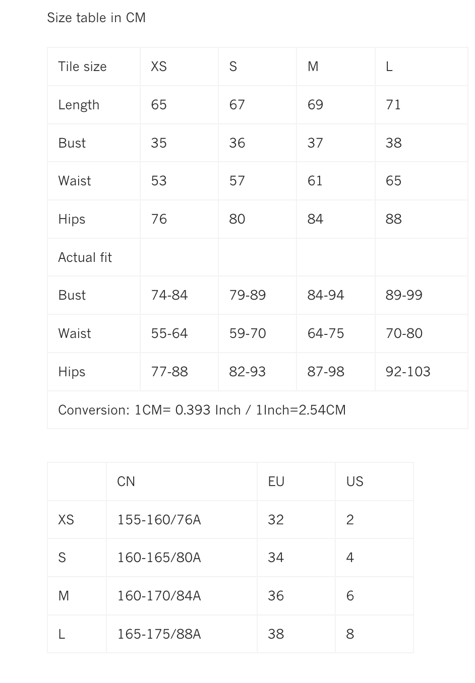Screen dimensions: 475x683
Task: Click the US size 8 cell
Action: (350, 634)
